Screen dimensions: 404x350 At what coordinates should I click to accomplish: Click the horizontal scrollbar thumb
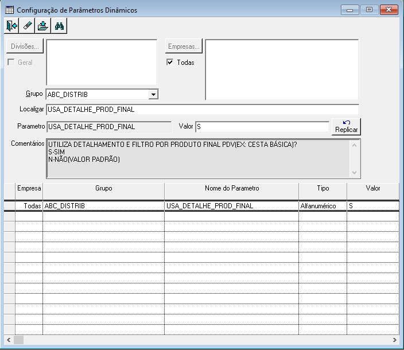(x=18, y=340)
